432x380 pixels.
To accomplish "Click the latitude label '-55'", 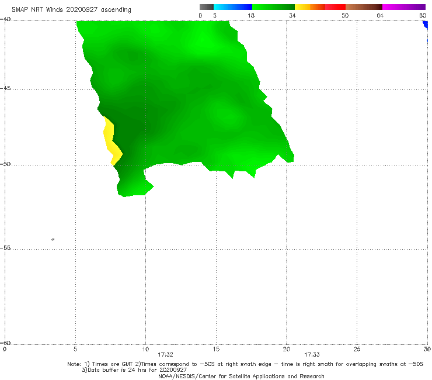I will 5,247.
